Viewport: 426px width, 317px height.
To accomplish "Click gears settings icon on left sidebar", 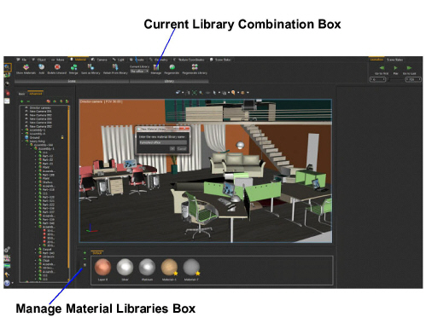I will pyautogui.click(x=7, y=250).
